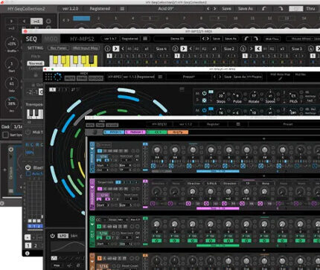Screen dimensions: 320x270
Task: Toggle Midi T power button in HY-MPS2
Action: click(x=28, y=132)
